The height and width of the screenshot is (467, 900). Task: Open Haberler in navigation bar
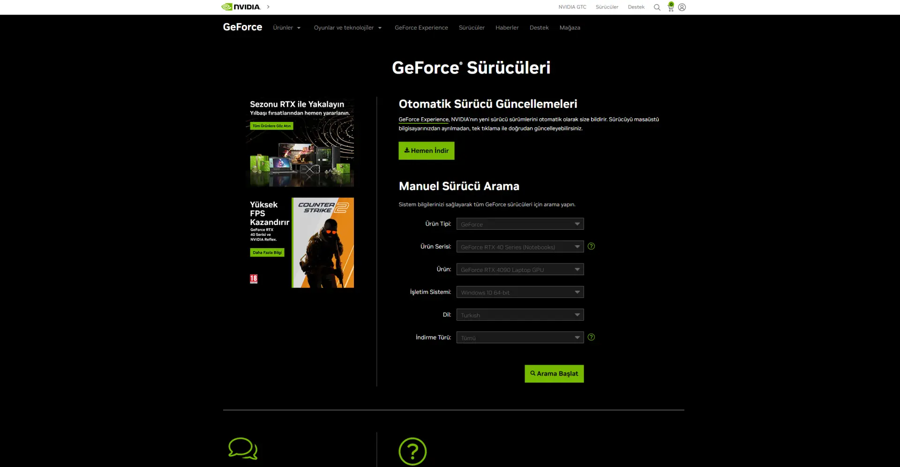coord(507,28)
